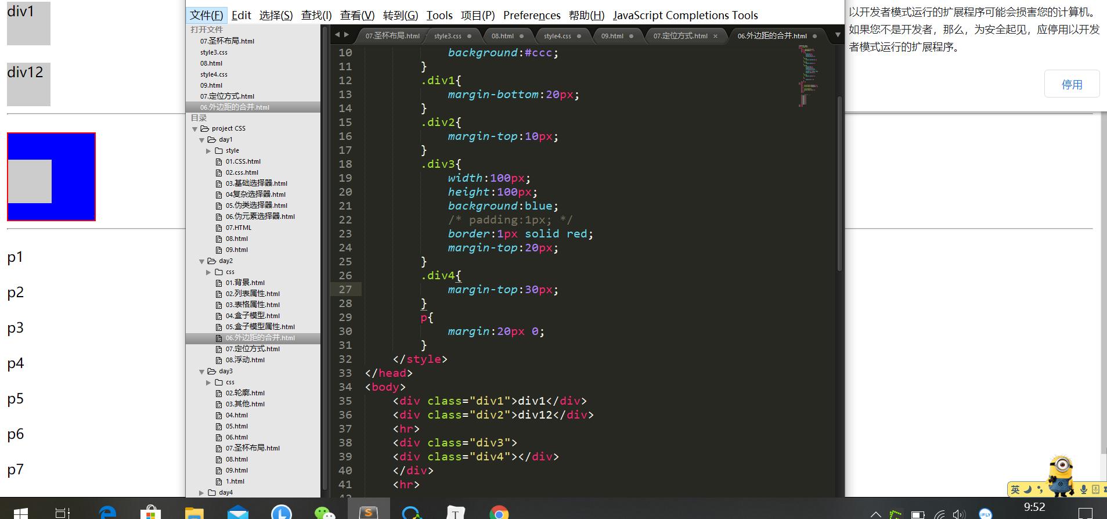Click the folder icon of day4
1107x519 pixels.
tap(212, 492)
